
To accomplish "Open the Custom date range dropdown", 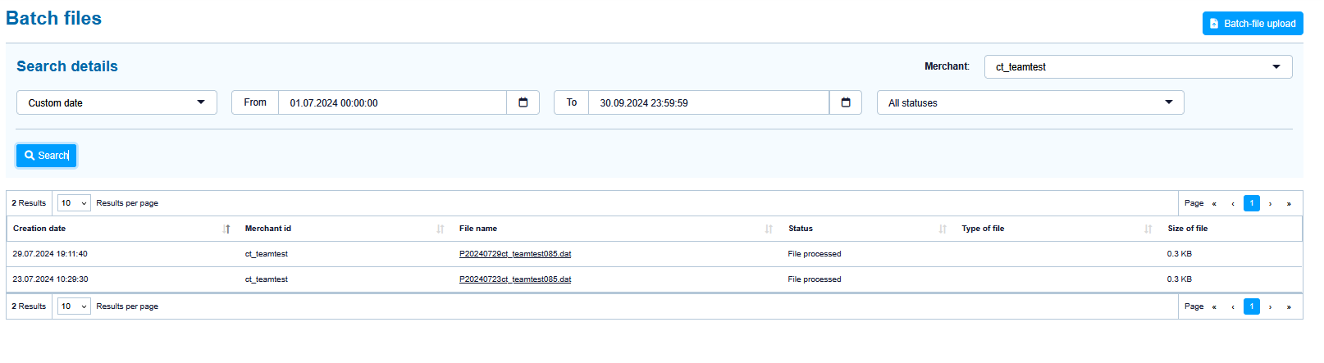I will coord(116,102).
